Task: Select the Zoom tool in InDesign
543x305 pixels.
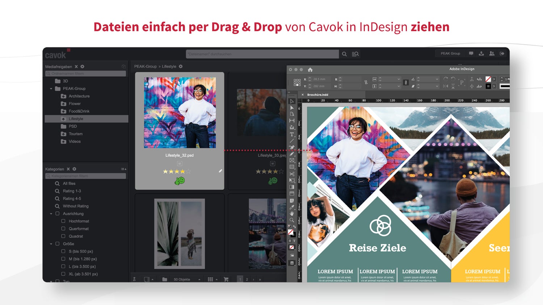Action: (292, 220)
